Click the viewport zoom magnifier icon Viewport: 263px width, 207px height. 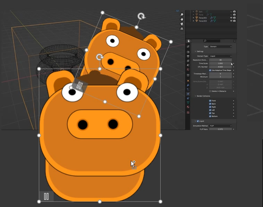point(182,15)
